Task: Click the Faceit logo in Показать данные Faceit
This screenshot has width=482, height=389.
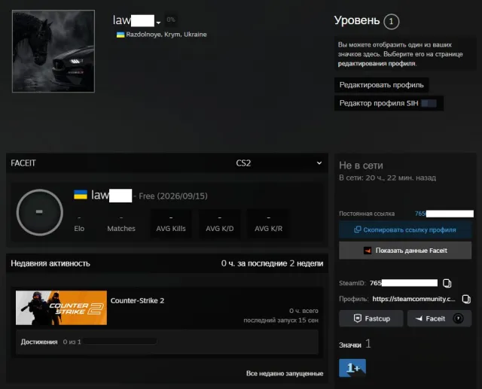Action: (368, 251)
